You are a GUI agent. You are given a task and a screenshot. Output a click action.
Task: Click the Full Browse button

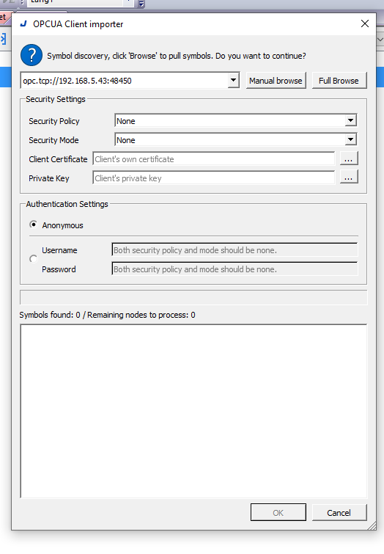coord(339,81)
